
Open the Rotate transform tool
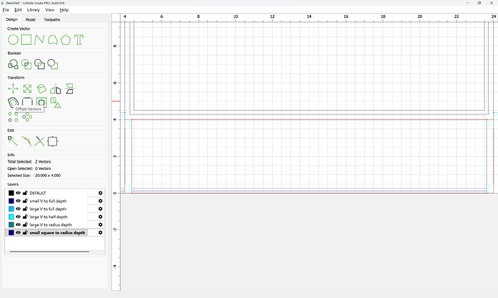pos(41,89)
